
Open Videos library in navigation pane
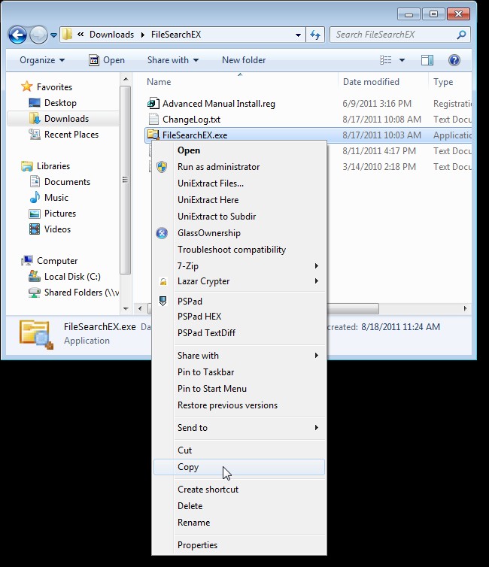click(50, 229)
